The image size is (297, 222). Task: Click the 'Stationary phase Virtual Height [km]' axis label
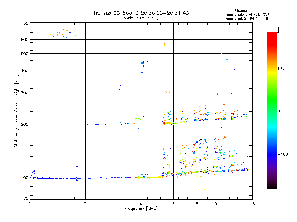[x=16, y=111]
